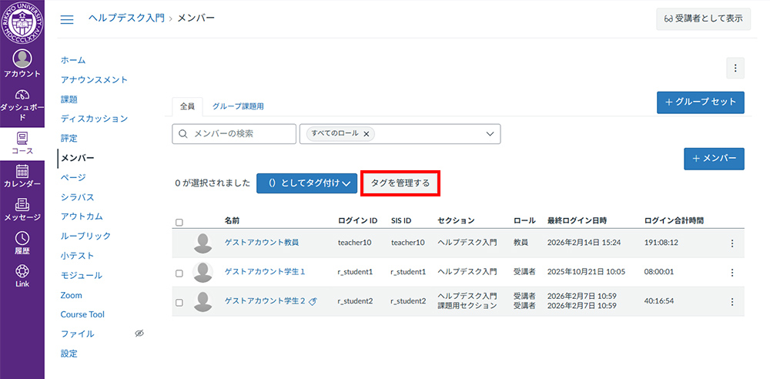Click the タグを管理する button

click(x=400, y=183)
